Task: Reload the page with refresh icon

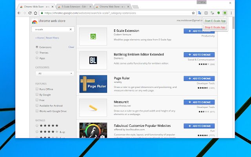Action: point(30,13)
